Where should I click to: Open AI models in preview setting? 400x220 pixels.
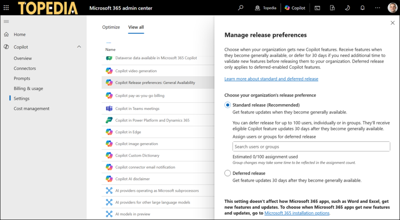(133, 214)
